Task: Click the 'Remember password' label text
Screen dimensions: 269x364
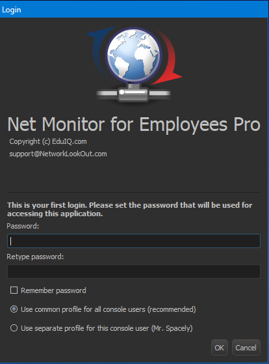Action: coord(53,290)
